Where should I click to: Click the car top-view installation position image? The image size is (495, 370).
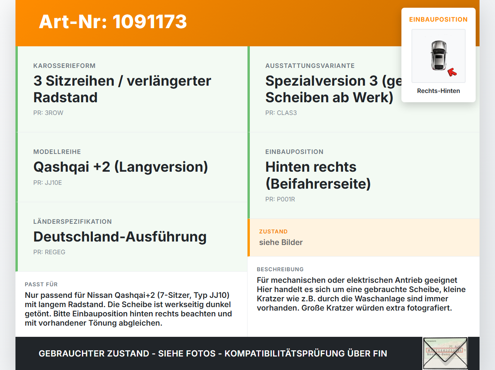[439, 56]
